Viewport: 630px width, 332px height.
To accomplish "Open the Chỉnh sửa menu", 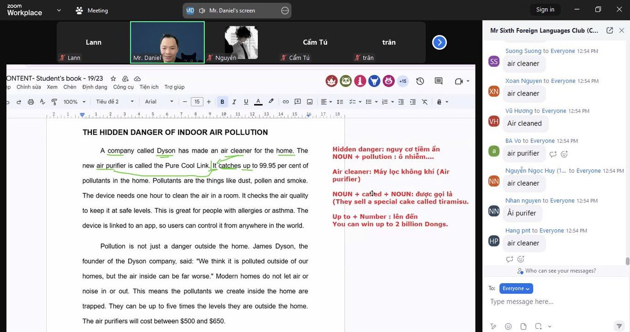I will pos(29,87).
